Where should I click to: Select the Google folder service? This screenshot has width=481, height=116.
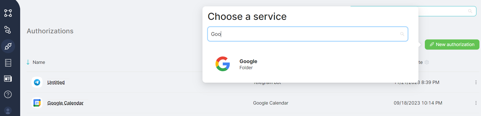(x=248, y=64)
